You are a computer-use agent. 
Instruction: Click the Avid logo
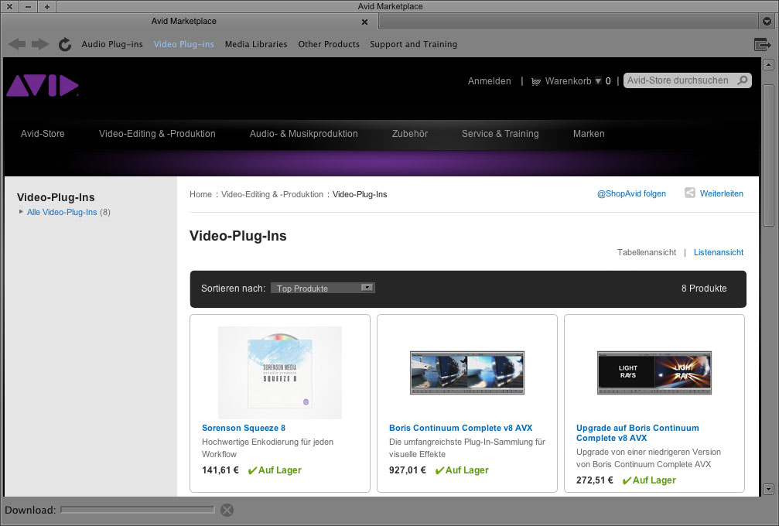(x=43, y=85)
